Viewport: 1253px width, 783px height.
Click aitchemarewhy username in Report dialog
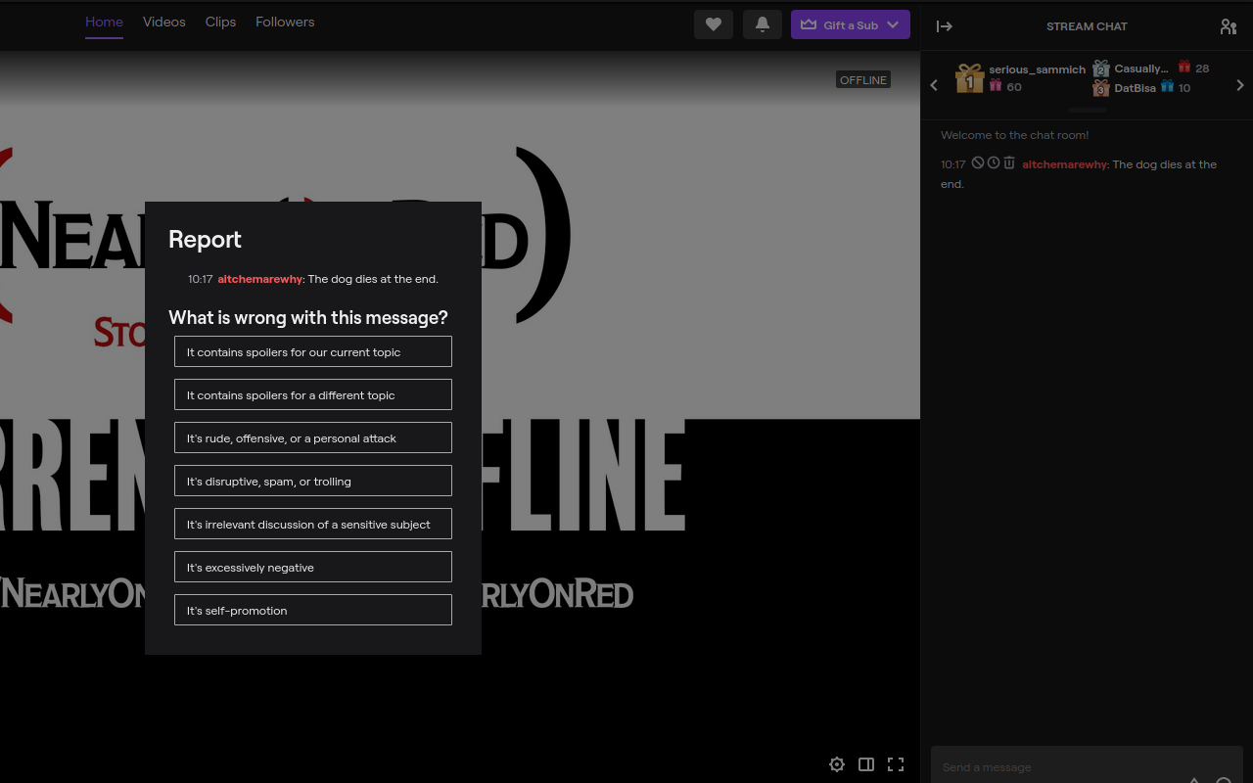pos(260,279)
